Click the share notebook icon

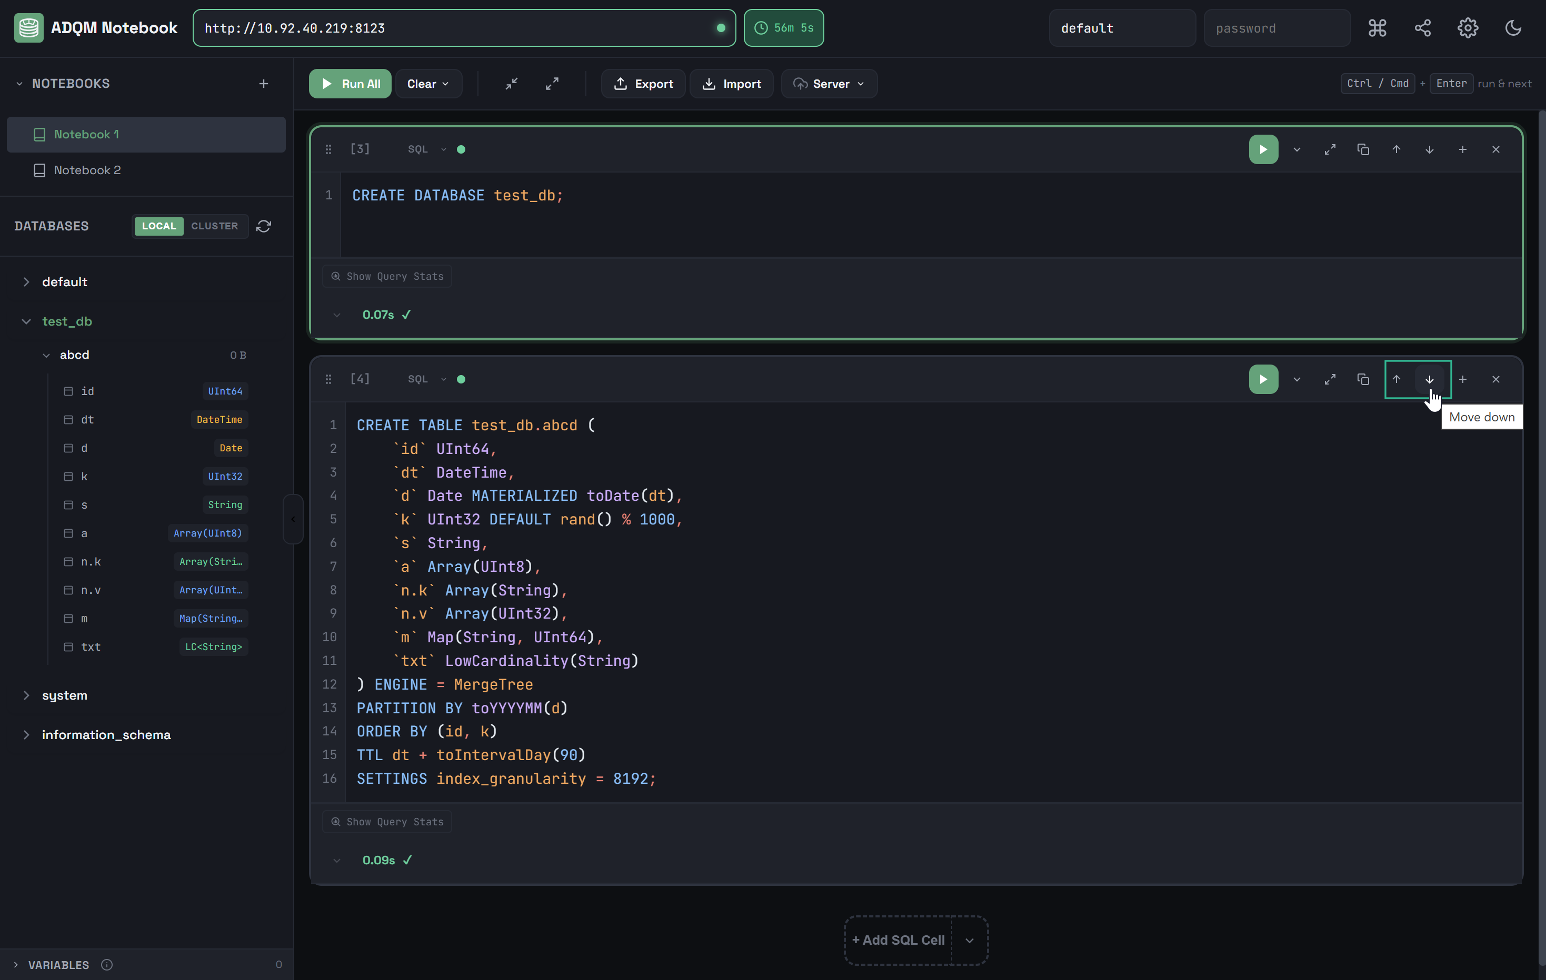point(1422,27)
